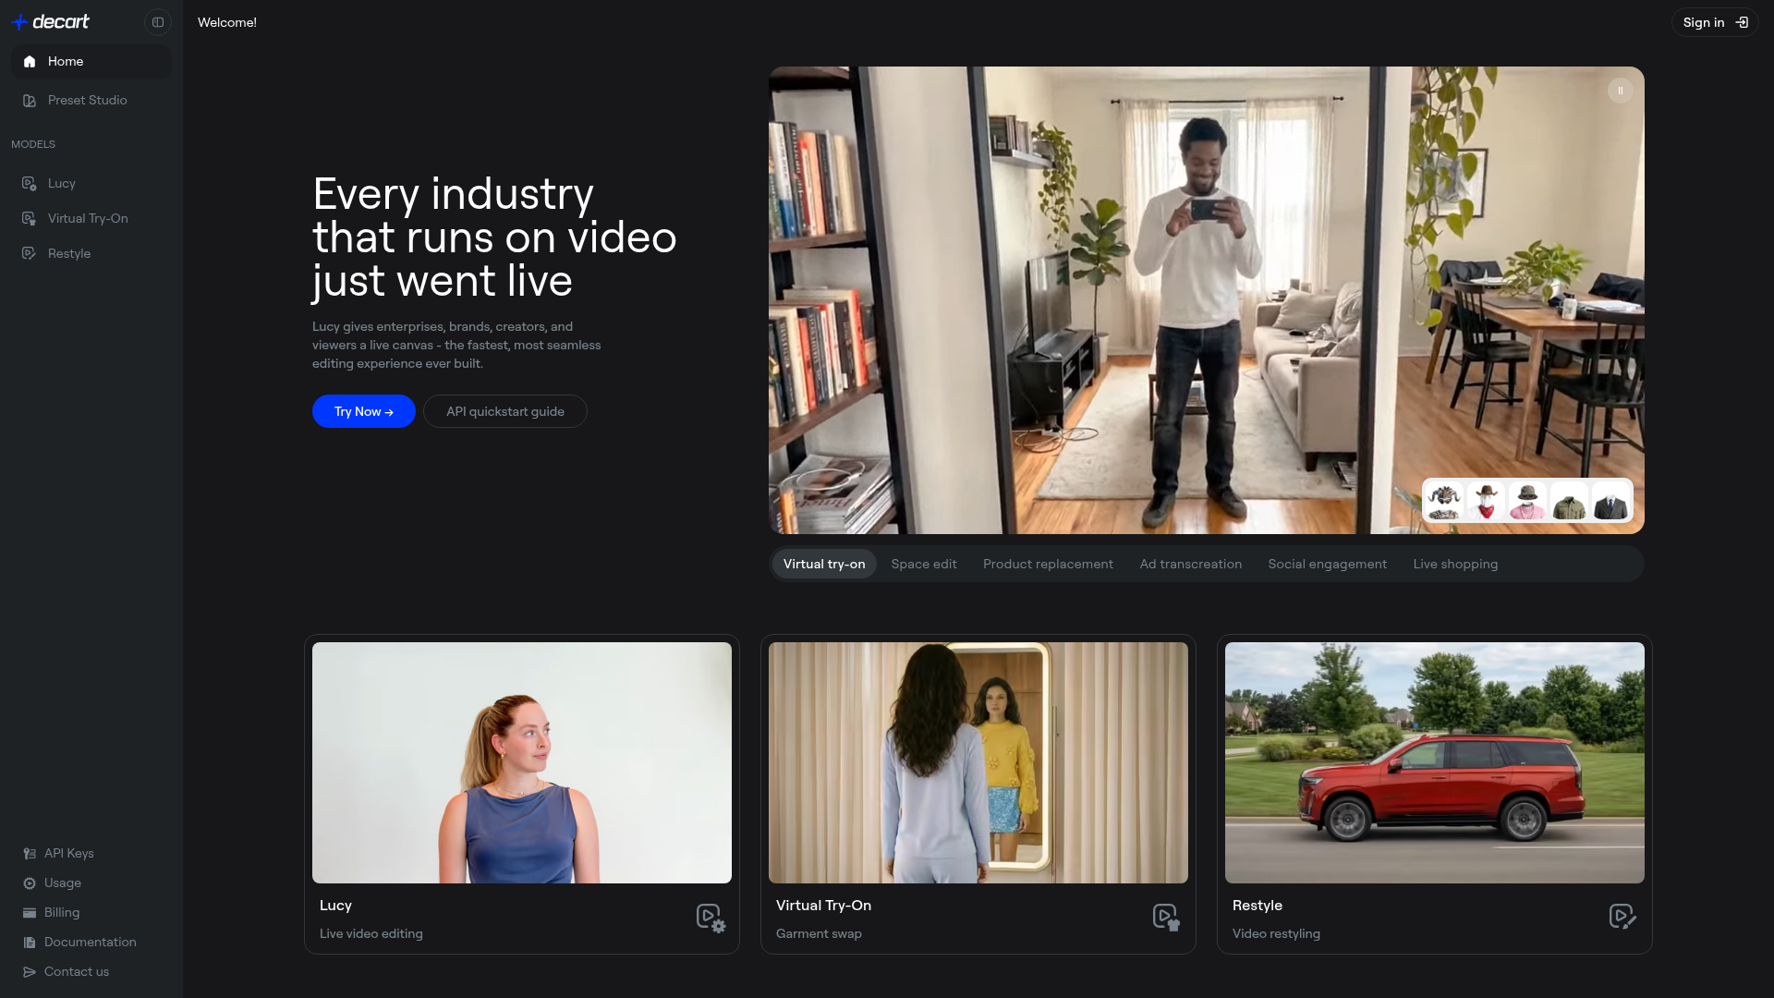Open the Lucy model in sidebar
Screen dimensions: 1774x998
click(91, 183)
